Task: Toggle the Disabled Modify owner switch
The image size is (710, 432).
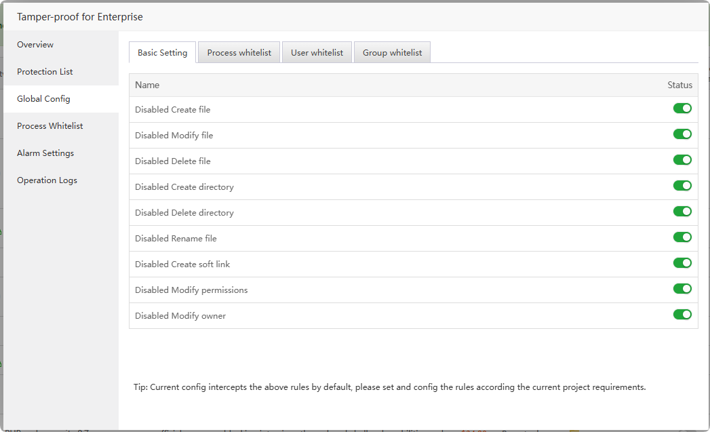Action: click(682, 315)
